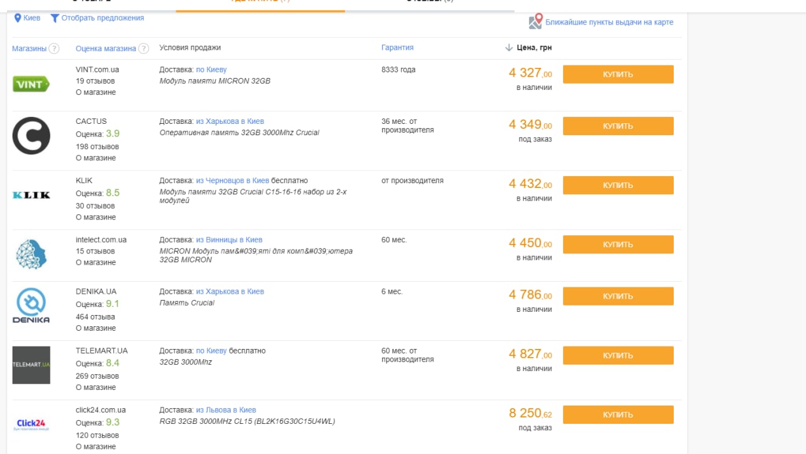Open О магазине under DENIKA.UA

pyautogui.click(x=96, y=328)
